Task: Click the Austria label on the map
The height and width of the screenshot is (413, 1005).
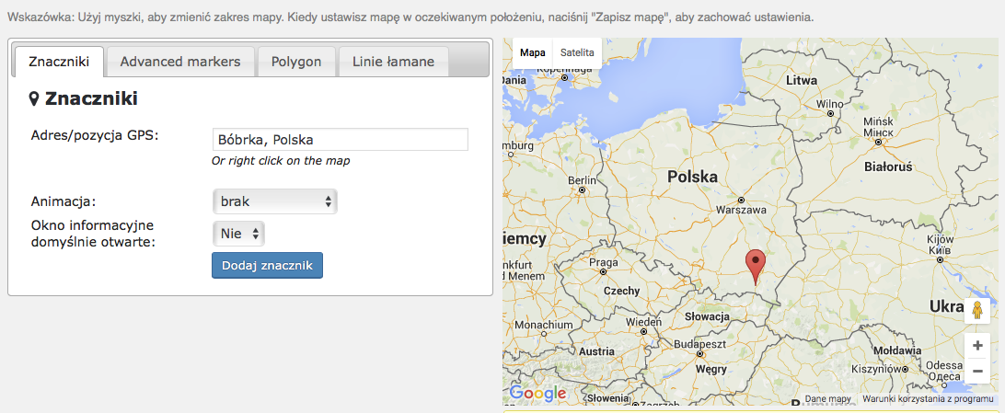Action: click(x=596, y=351)
